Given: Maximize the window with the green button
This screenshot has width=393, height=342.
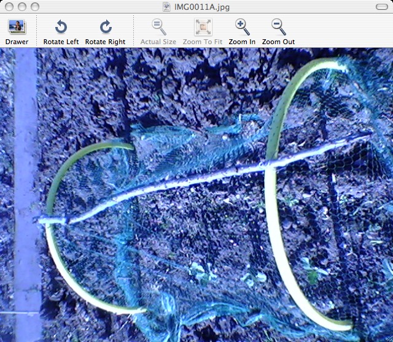Looking at the screenshot, I should click(x=34, y=7).
